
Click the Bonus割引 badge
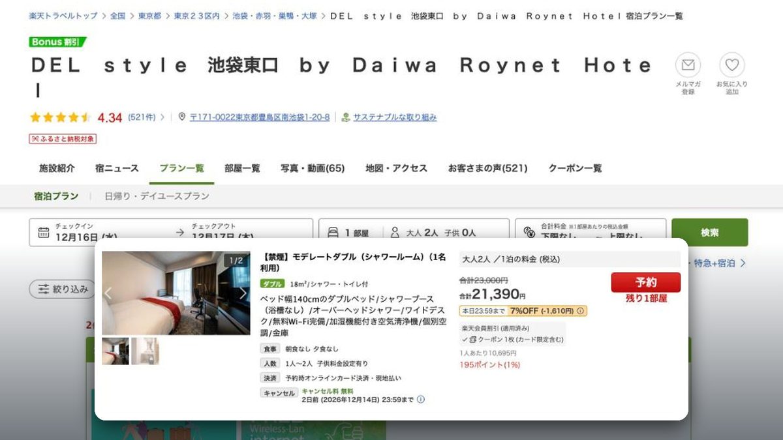pos(57,42)
